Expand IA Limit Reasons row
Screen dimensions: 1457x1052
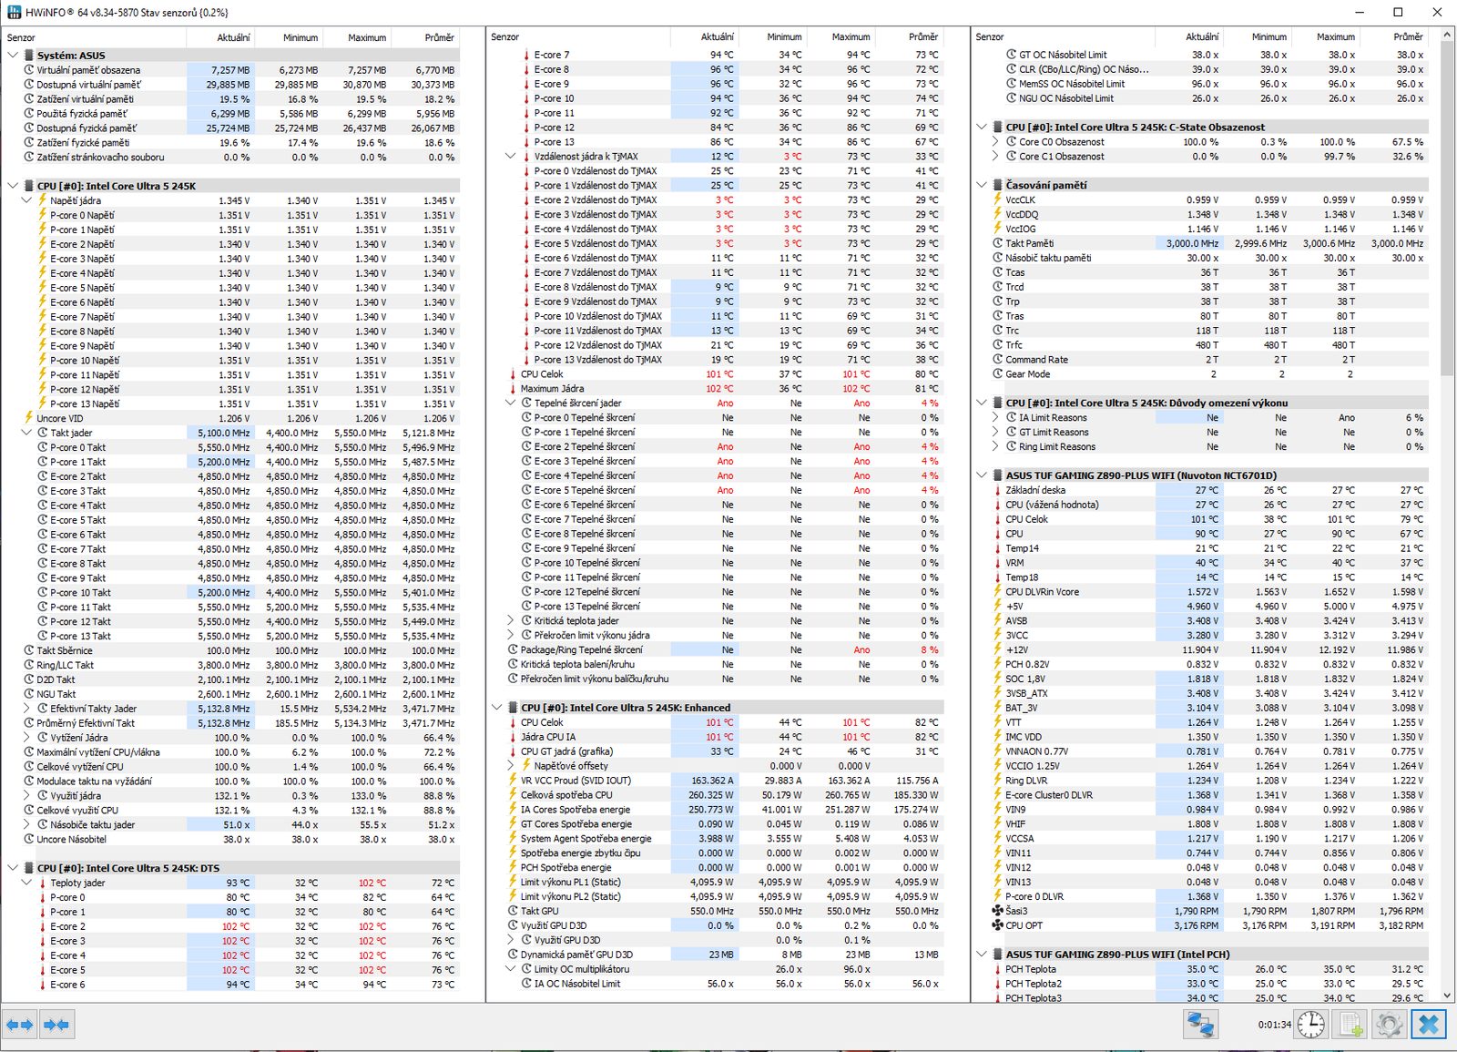(x=995, y=418)
